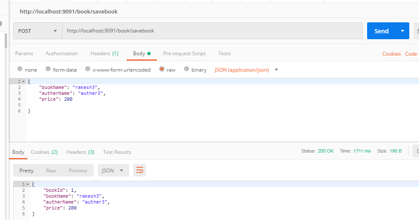The height and width of the screenshot is (220, 419).
Task: Switch to the Params tab
Action: coord(24,54)
